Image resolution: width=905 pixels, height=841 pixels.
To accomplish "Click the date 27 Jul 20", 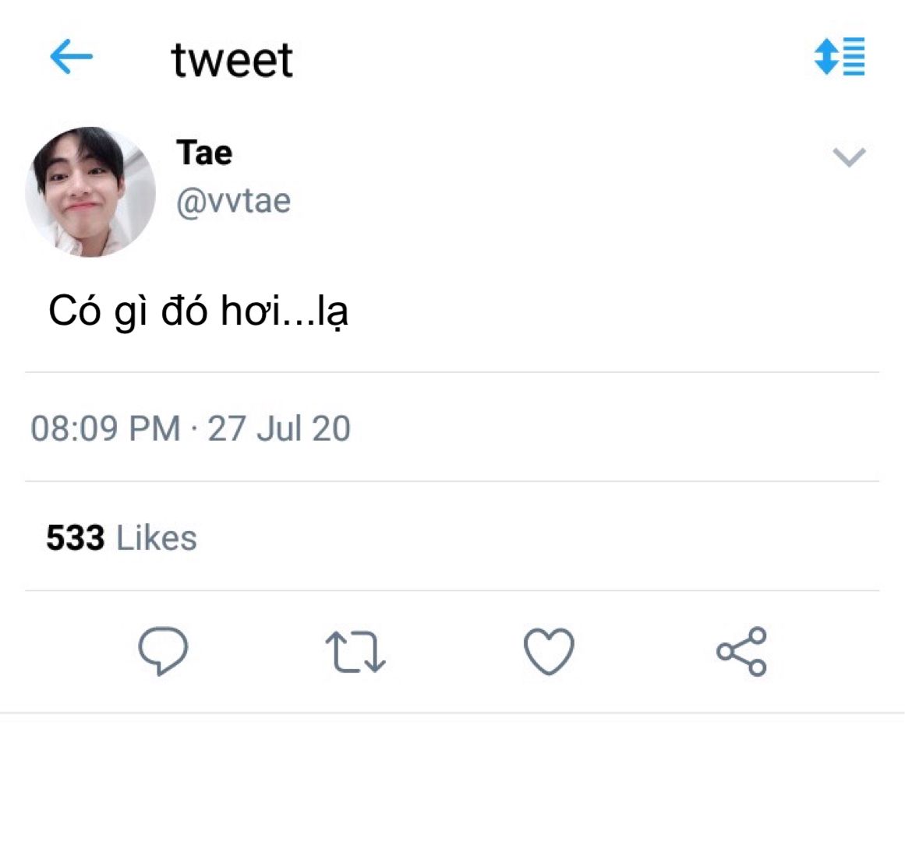I will [x=279, y=428].
